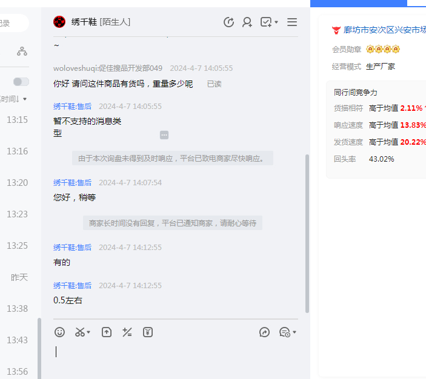426x379 pixels.
Task: Click the yen quotation icon
Action: point(148,332)
